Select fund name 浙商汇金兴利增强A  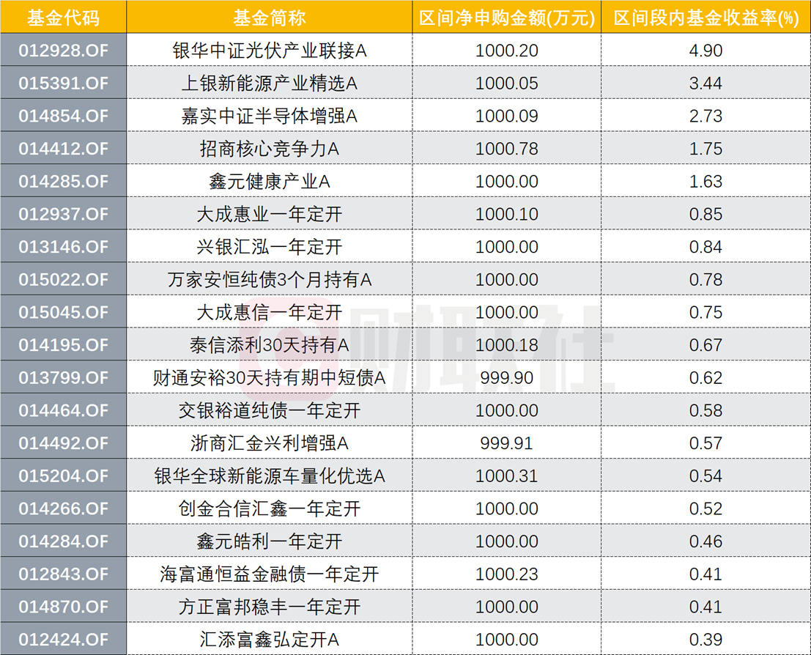click(270, 443)
